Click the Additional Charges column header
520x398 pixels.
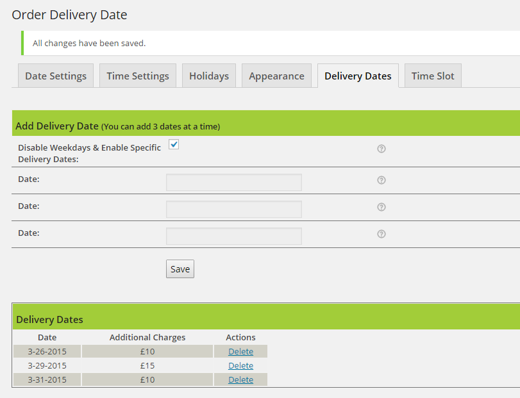pyautogui.click(x=147, y=337)
